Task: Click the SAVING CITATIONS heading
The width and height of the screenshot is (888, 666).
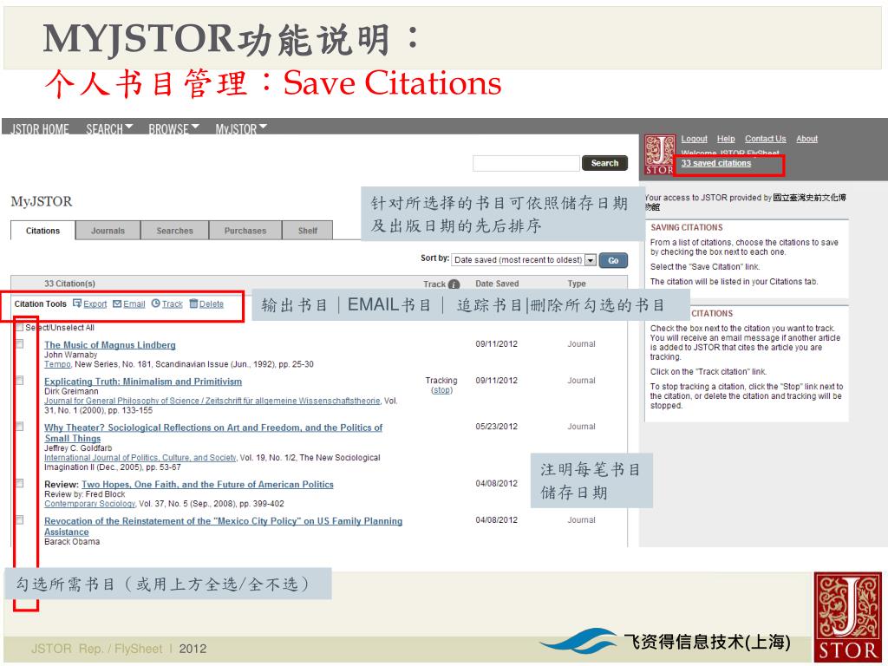Action: [x=687, y=227]
